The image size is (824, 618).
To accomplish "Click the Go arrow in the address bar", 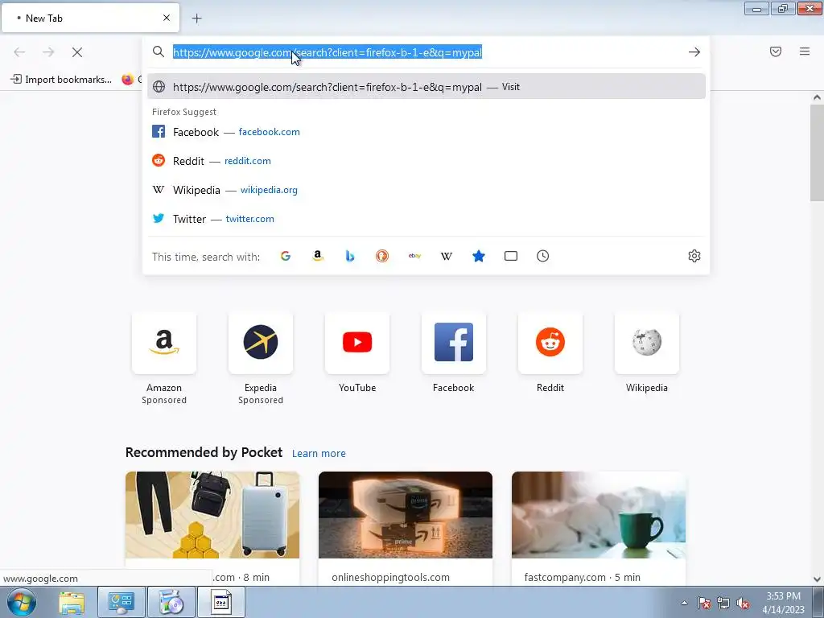I will 694,52.
